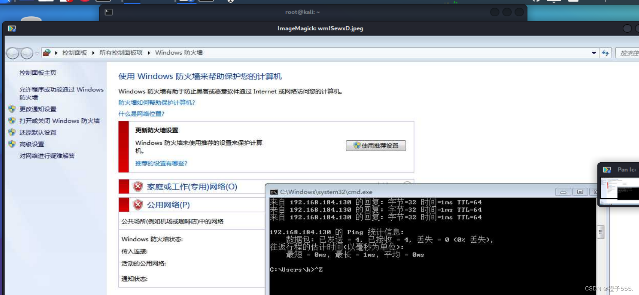Image resolution: width=639 pixels, height=295 pixels.
Task: Click cmd.exe title bar icon
Action: click(x=274, y=192)
